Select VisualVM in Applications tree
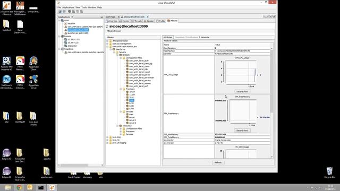Viewport: 340px width, 191px height. [x=71, y=23]
